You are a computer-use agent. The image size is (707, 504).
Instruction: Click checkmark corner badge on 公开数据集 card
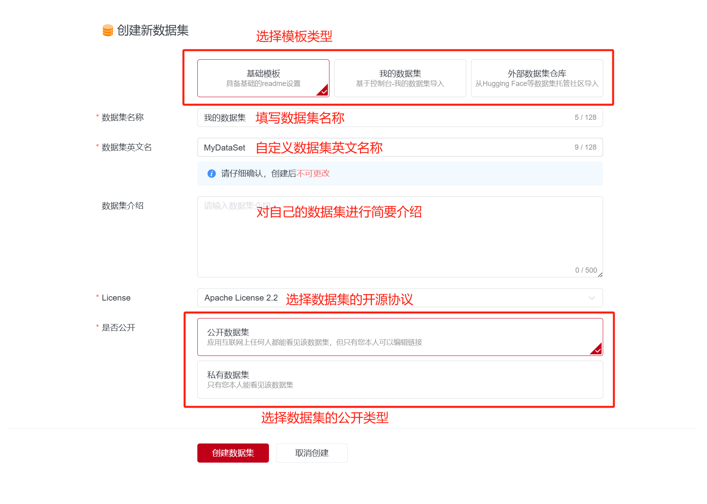coord(597,350)
